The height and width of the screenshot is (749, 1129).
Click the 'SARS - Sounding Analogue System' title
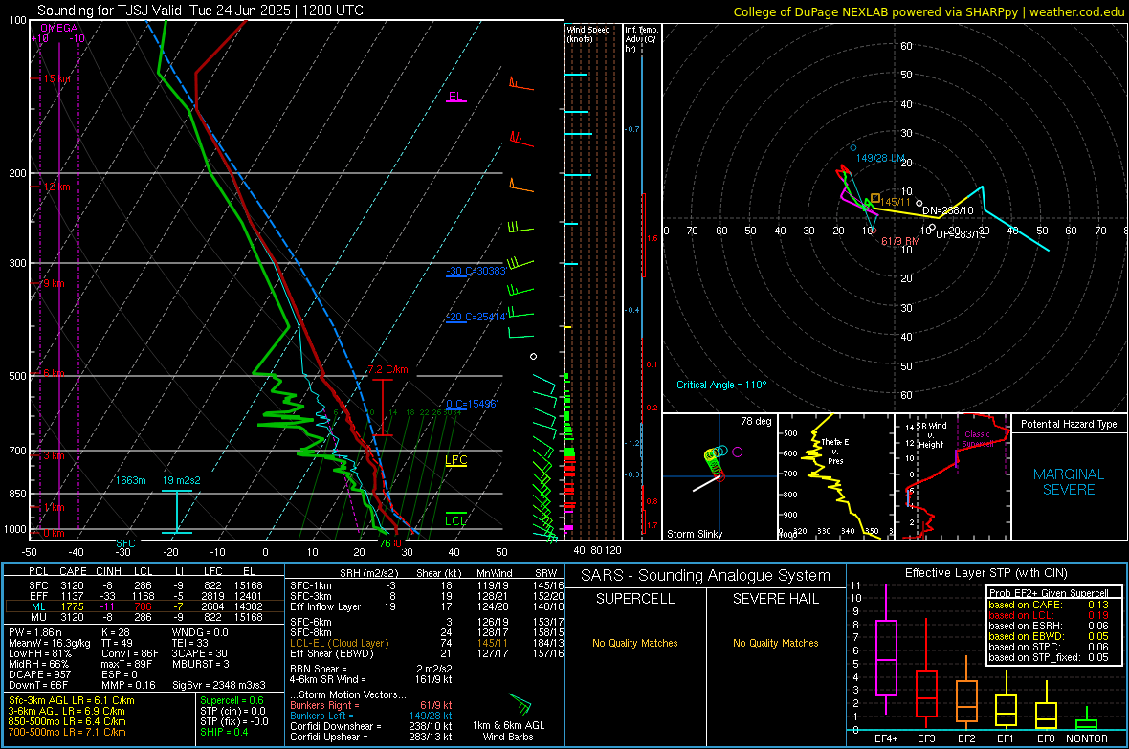click(705, 576)
